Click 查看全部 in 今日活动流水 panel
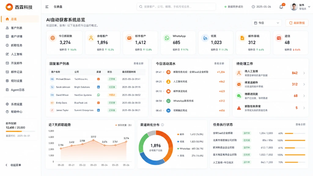The width and height of the screenshot is (313, 176). pos(219,64)
